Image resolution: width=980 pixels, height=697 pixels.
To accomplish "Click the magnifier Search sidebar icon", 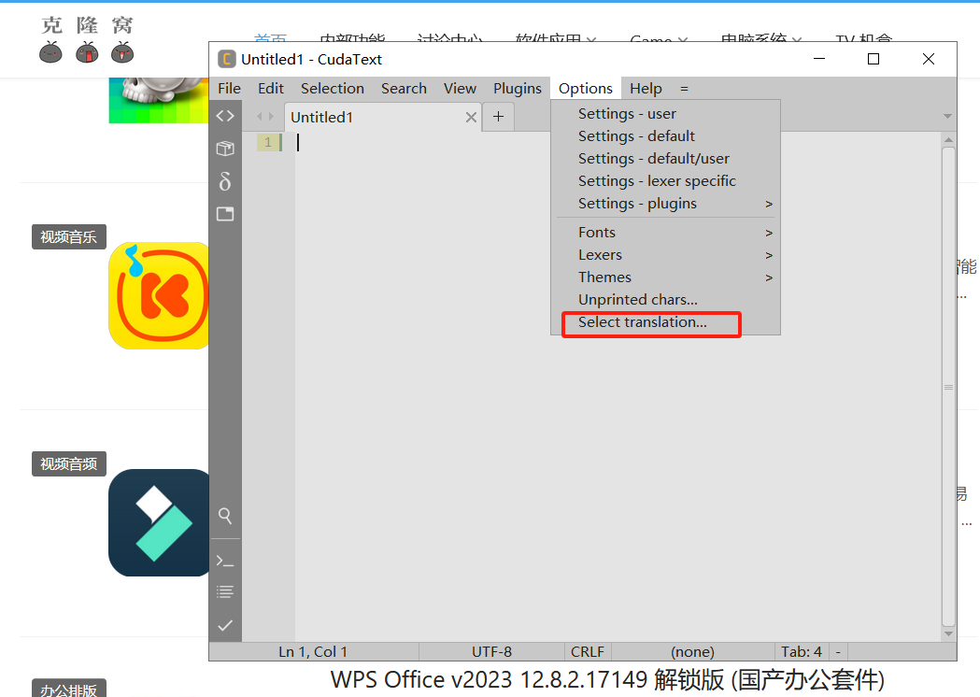I will [x=225, y=516].
